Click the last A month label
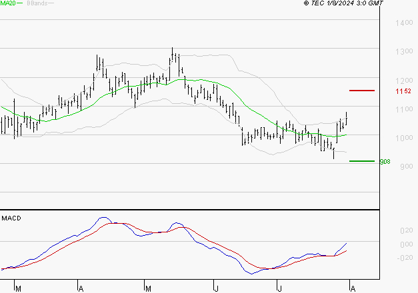 click(353, 289)
